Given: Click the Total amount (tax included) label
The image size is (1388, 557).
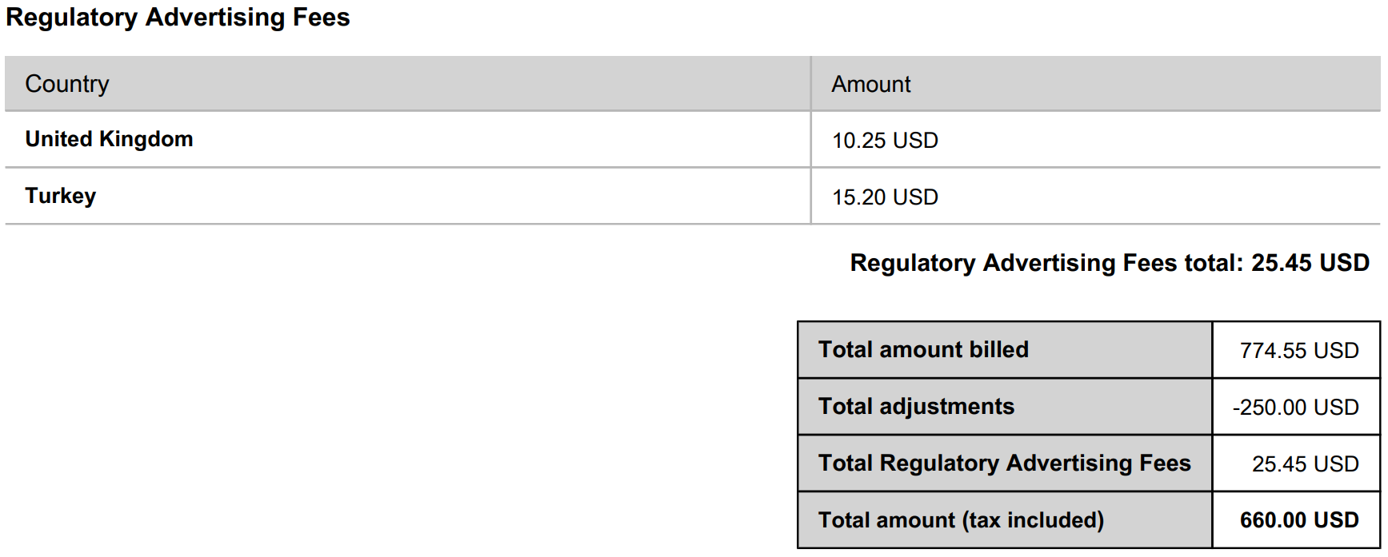Looking at the screenshot, I should (961, 520).
